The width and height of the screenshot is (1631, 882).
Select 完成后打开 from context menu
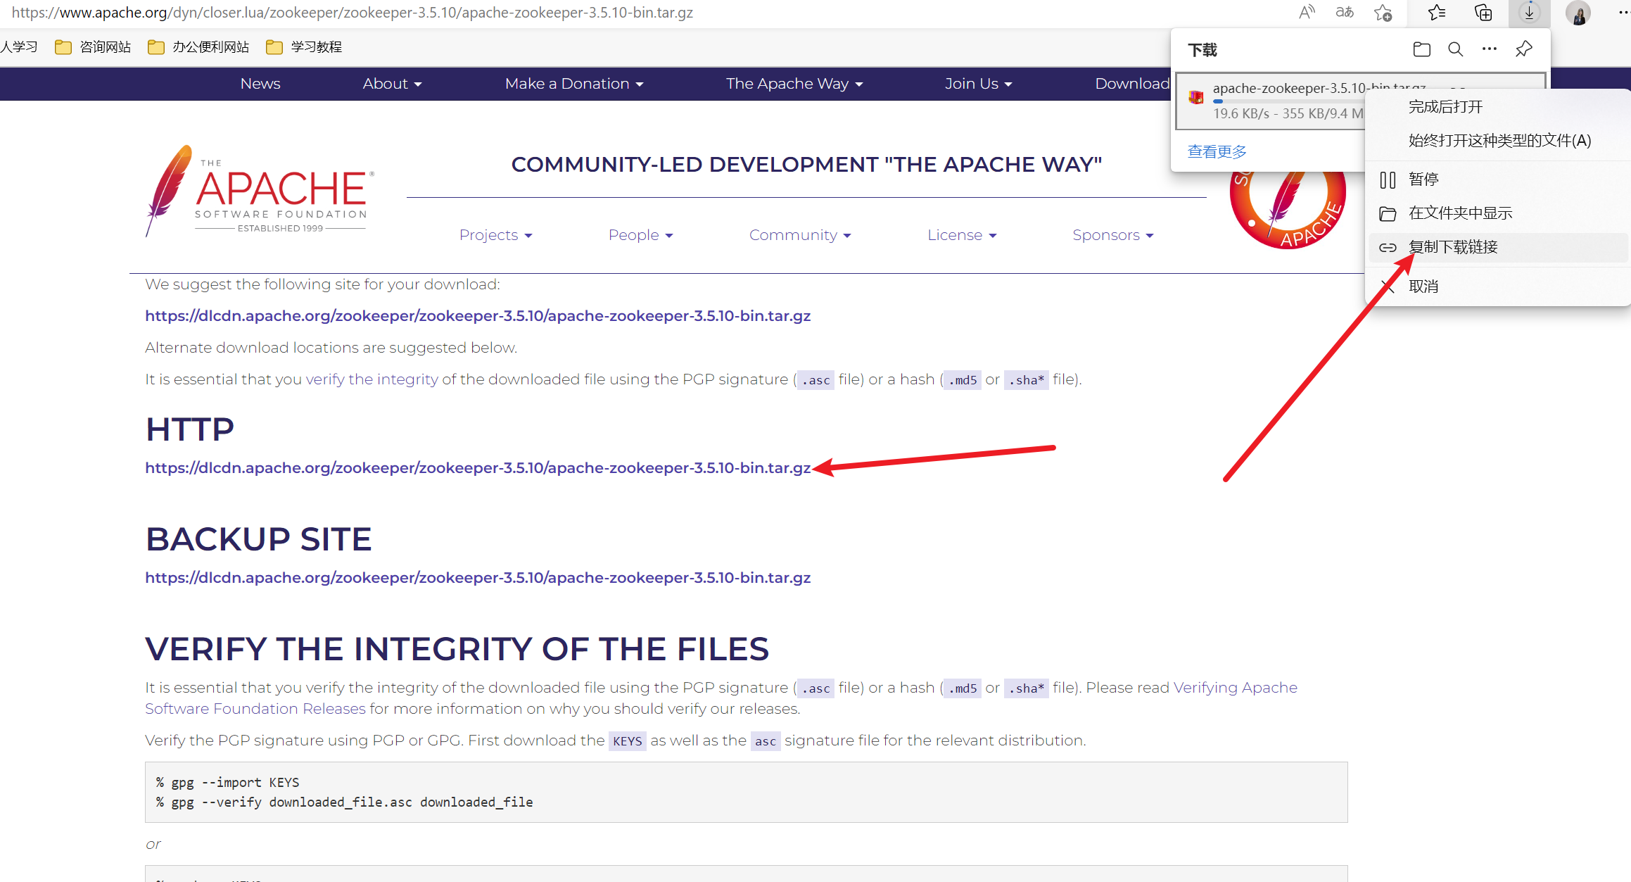[x=1497, y=107]
